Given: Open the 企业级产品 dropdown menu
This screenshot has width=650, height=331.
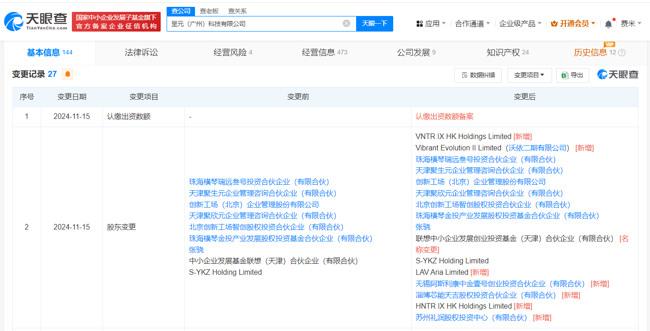Looking at the screenshot, I should point(520,24).
